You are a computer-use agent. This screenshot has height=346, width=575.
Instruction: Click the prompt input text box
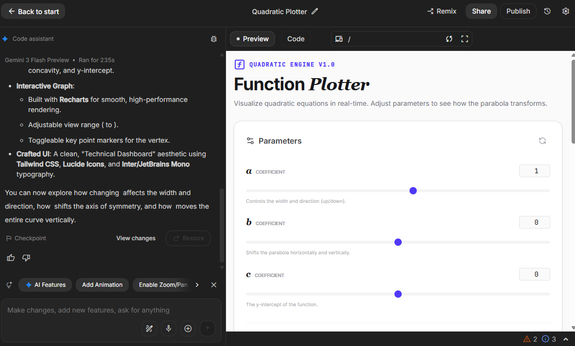coord(111,310)
